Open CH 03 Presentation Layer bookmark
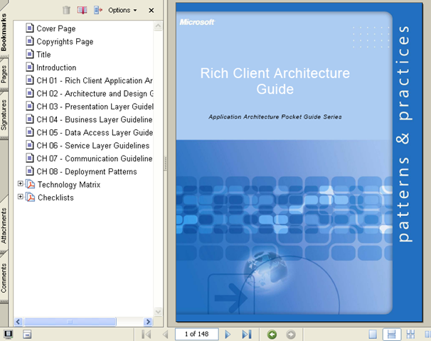This screenshot has height=341, width=431. [x=95, y=107]
